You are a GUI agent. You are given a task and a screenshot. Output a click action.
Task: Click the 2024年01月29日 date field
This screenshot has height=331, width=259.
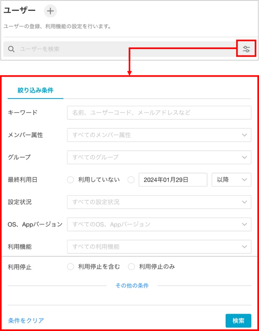(x=173, y=180)
